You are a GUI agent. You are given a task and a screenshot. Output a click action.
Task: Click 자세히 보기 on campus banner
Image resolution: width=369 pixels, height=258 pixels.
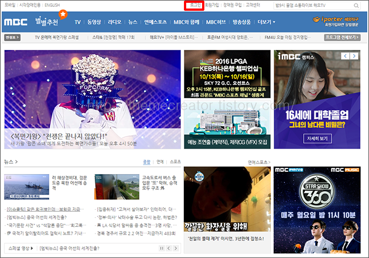[x=317, y=138]
